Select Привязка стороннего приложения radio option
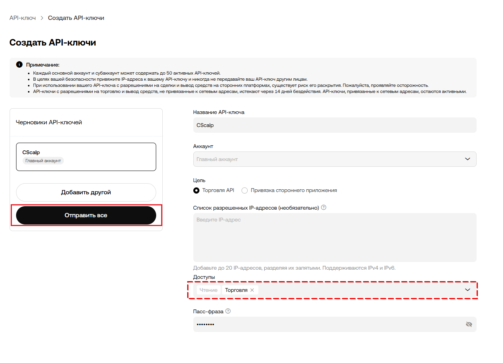 (245, 190)
